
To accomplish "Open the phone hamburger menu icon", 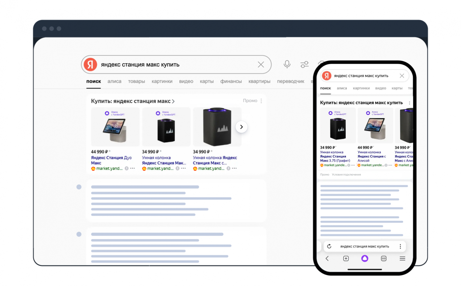I will coord(402,258).
